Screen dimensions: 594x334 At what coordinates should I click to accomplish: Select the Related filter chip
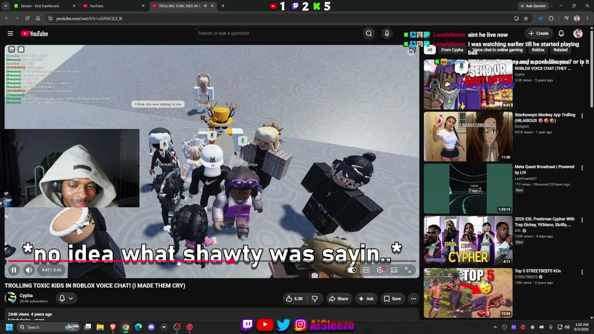(x=560, y=50)
